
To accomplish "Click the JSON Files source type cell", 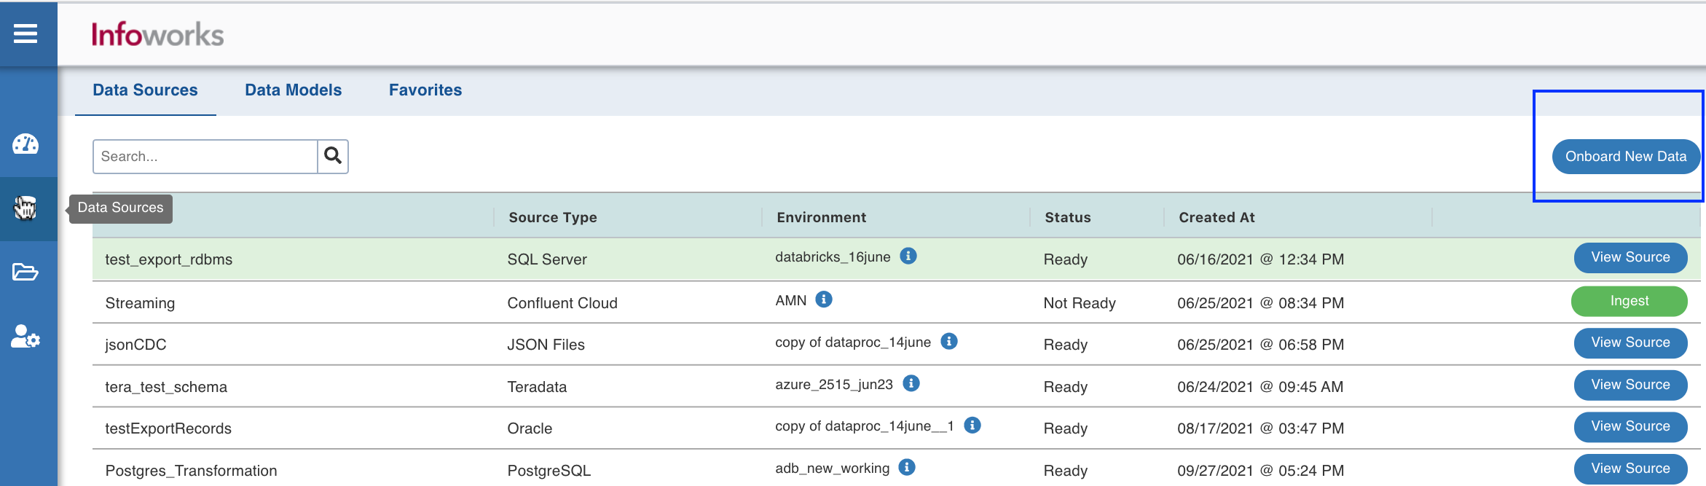I will (x=546, y=345).
